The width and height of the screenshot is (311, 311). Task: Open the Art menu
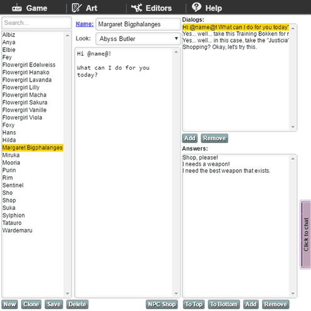85,8
